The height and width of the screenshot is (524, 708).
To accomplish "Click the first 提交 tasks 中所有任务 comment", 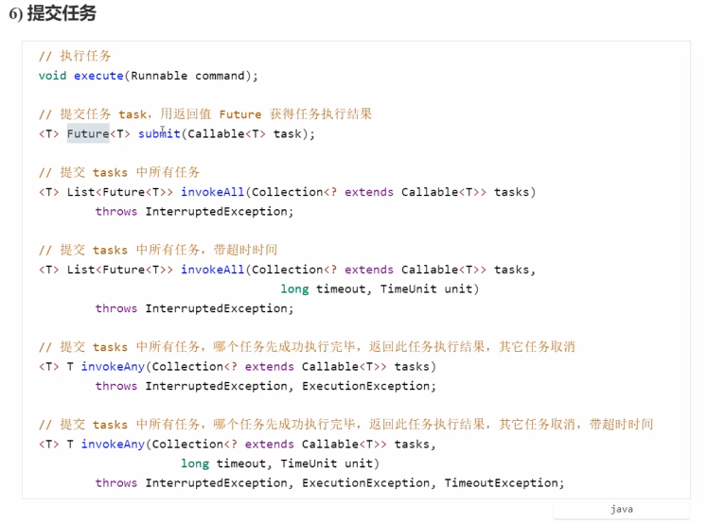I will 119,172.
